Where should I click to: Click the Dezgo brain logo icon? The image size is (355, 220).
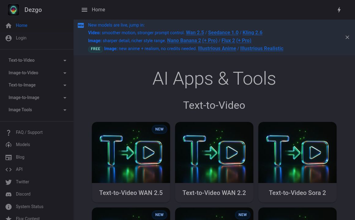pyautogui.click(x=13, y=10)
